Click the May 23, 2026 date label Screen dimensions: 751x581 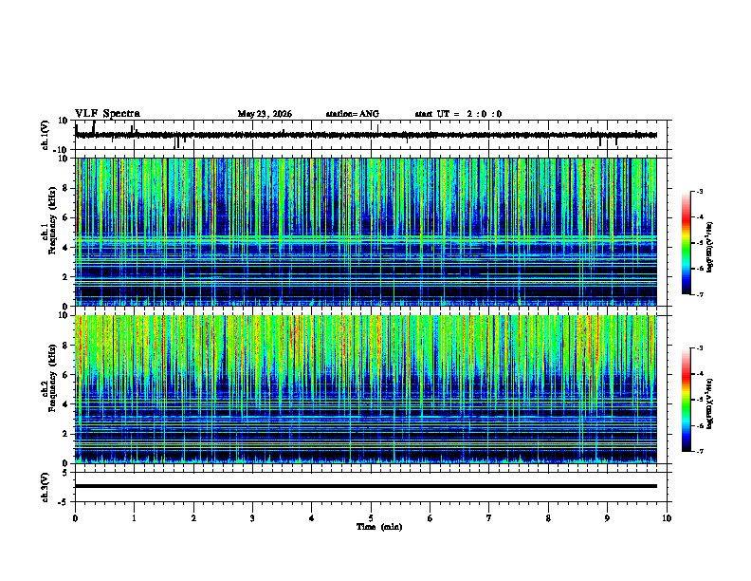[265, 114]
